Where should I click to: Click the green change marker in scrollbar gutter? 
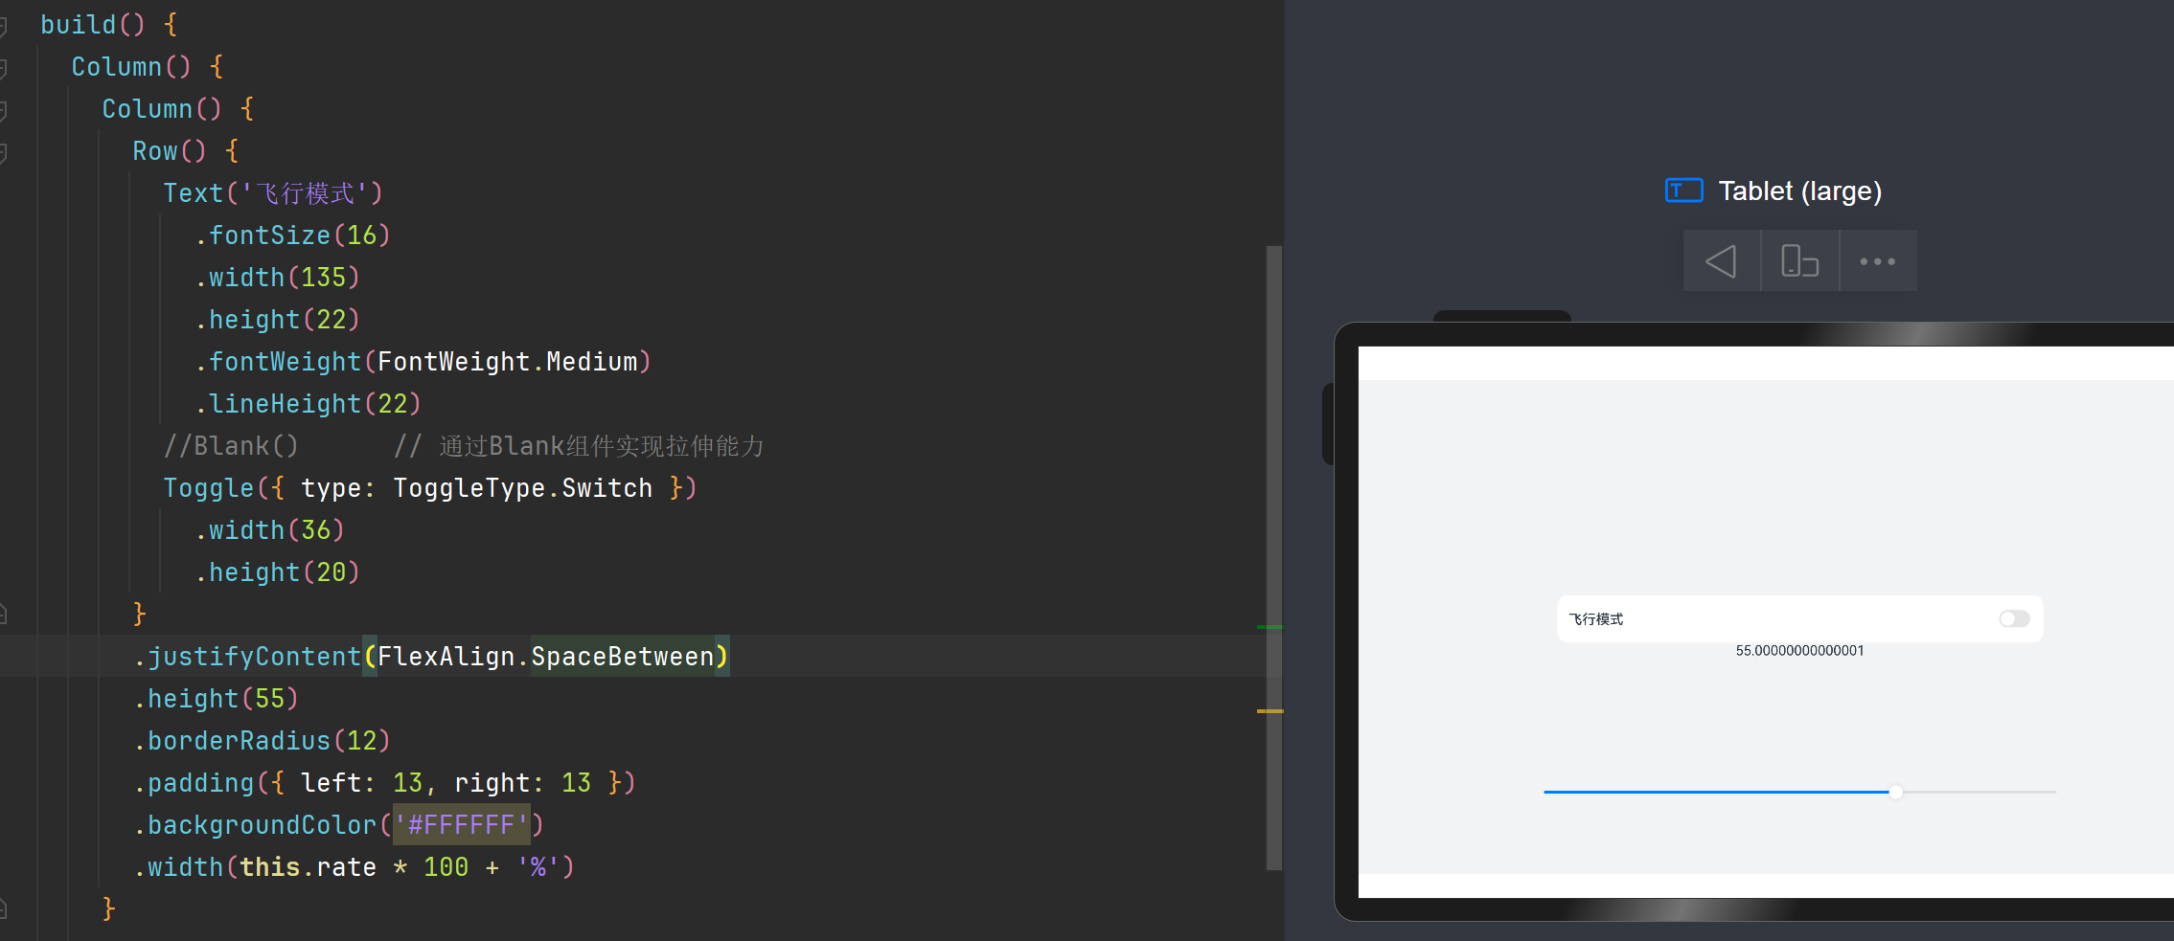1270,627
